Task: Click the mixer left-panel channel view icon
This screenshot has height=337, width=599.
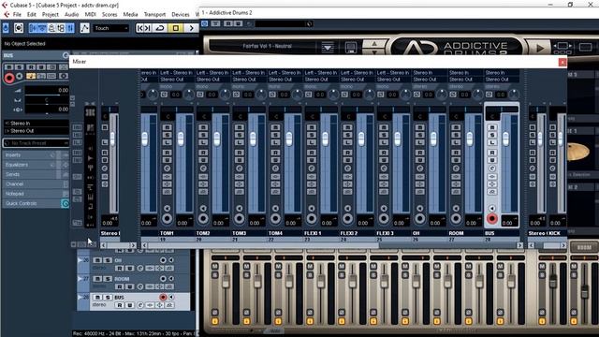Action: pos(90,112)
